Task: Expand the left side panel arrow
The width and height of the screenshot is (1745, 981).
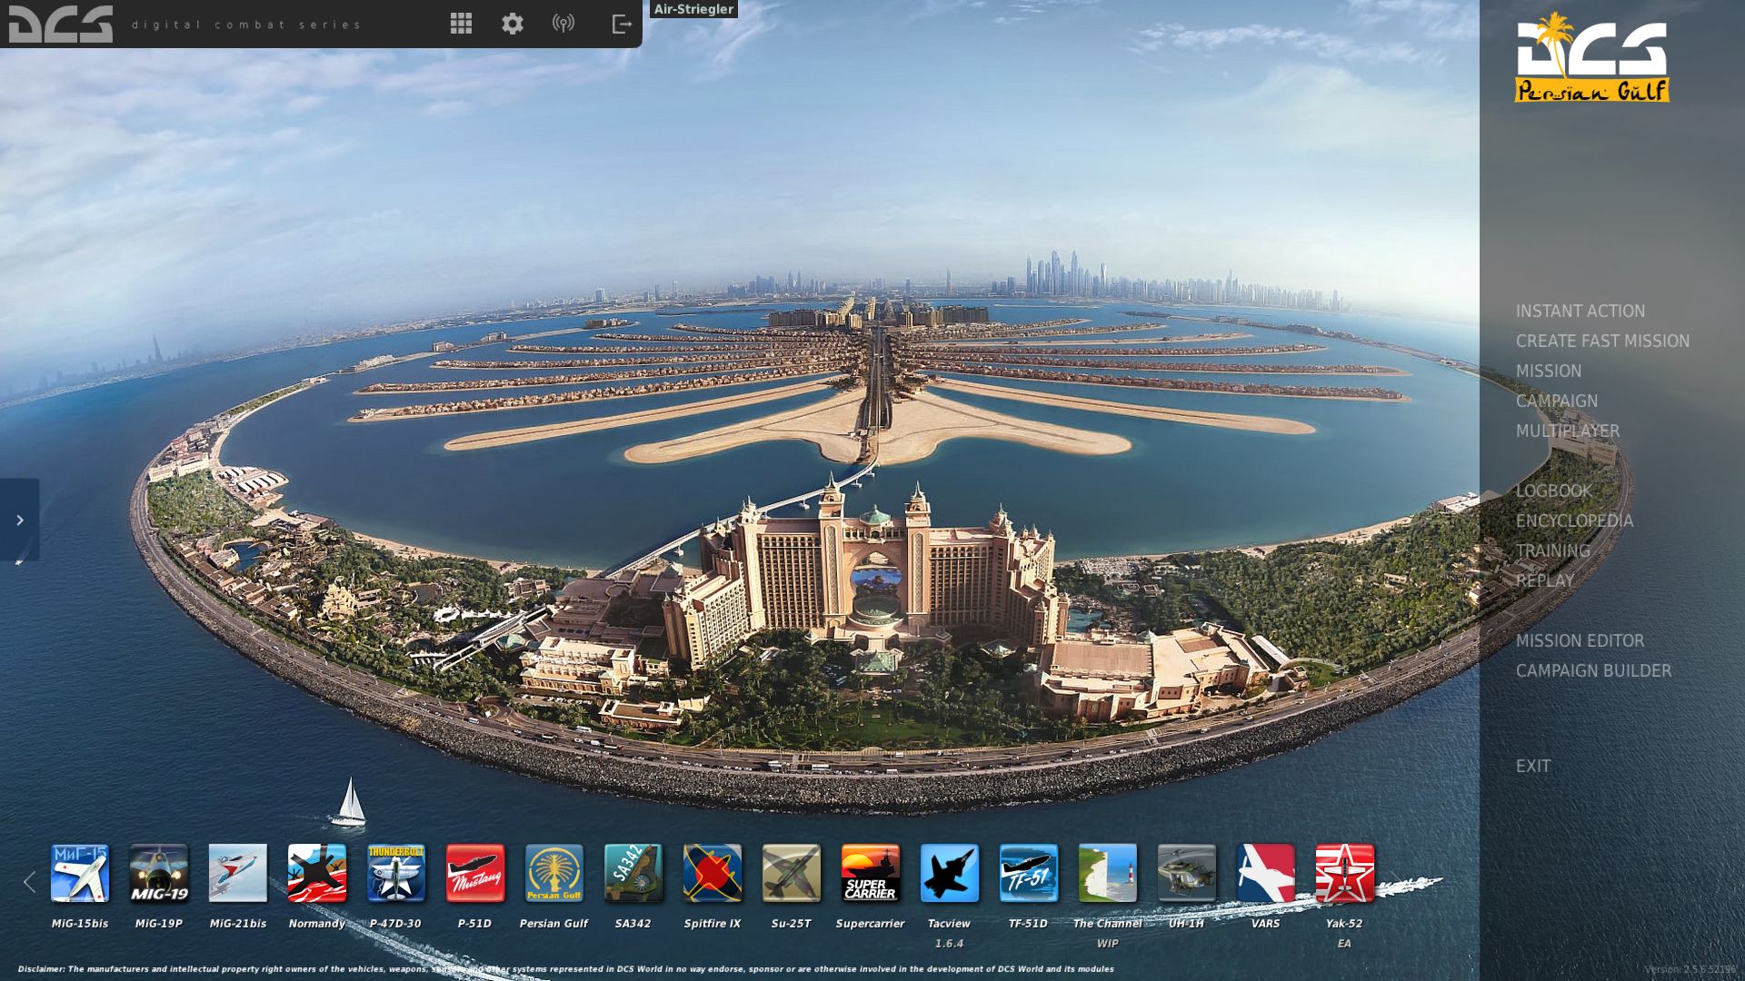Action: point(19,520)
